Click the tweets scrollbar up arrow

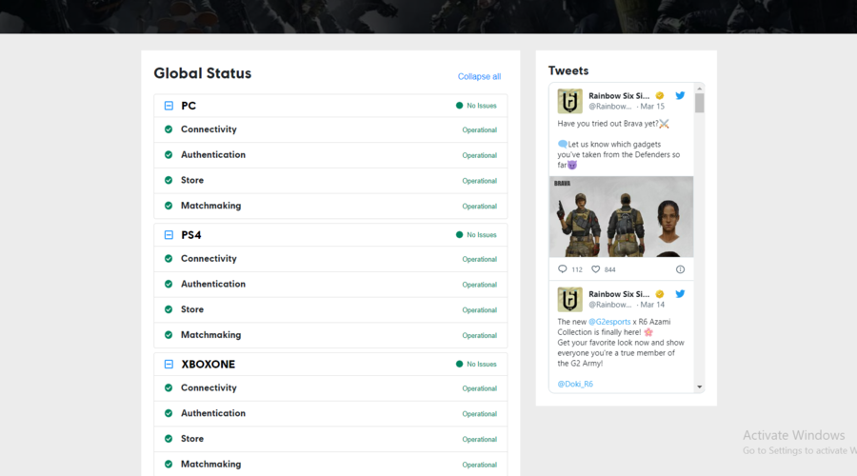[x=700, y=88]
